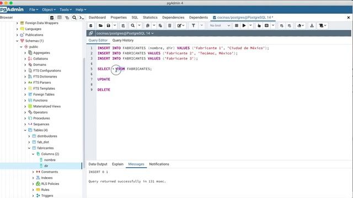Click the Browser PSQL terminal icon
Screen dimensions: 353x198
coord(82,18)
